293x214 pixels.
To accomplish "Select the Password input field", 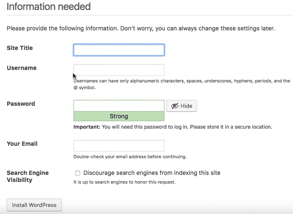I will [119, 106].
